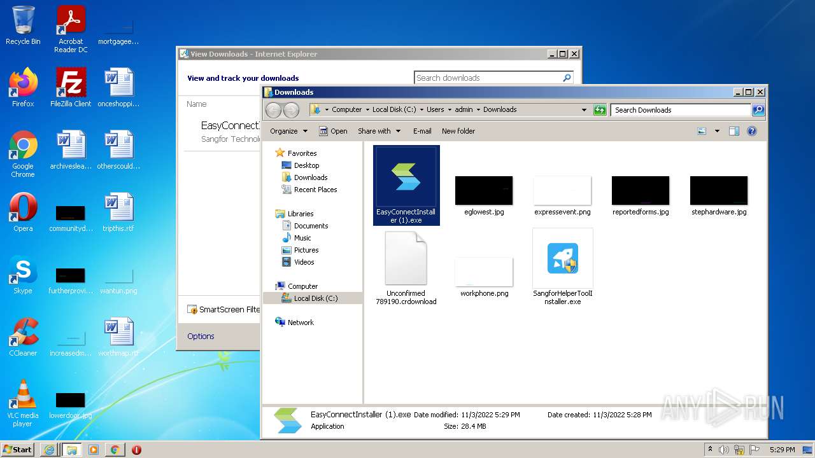815x458 pixels.
Task: Open the Start menu
Action: point(18,450)
